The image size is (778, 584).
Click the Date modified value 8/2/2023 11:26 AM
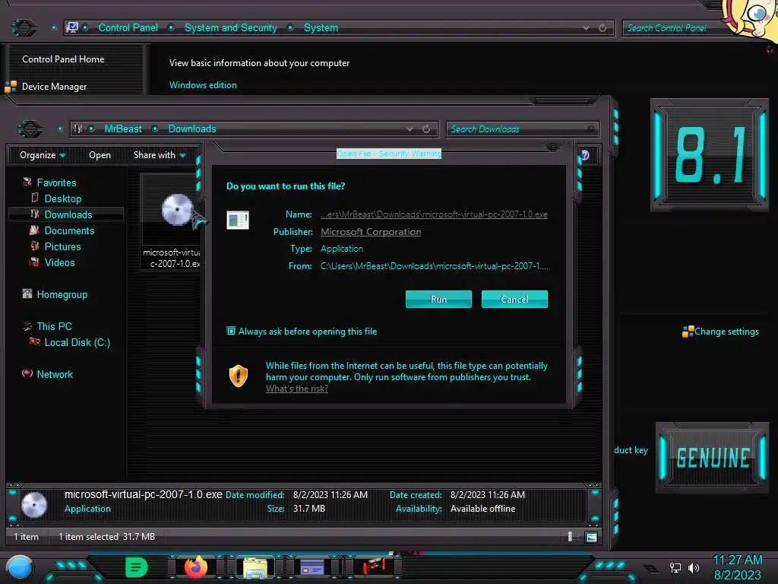click(330, 494)
